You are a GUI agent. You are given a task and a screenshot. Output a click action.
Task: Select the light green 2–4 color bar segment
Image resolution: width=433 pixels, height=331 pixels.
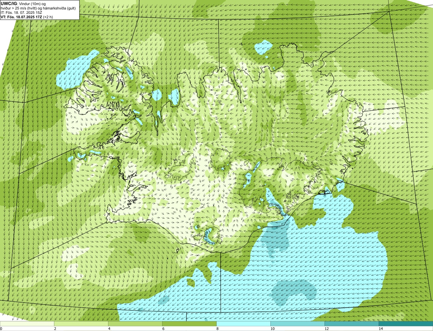81,324
